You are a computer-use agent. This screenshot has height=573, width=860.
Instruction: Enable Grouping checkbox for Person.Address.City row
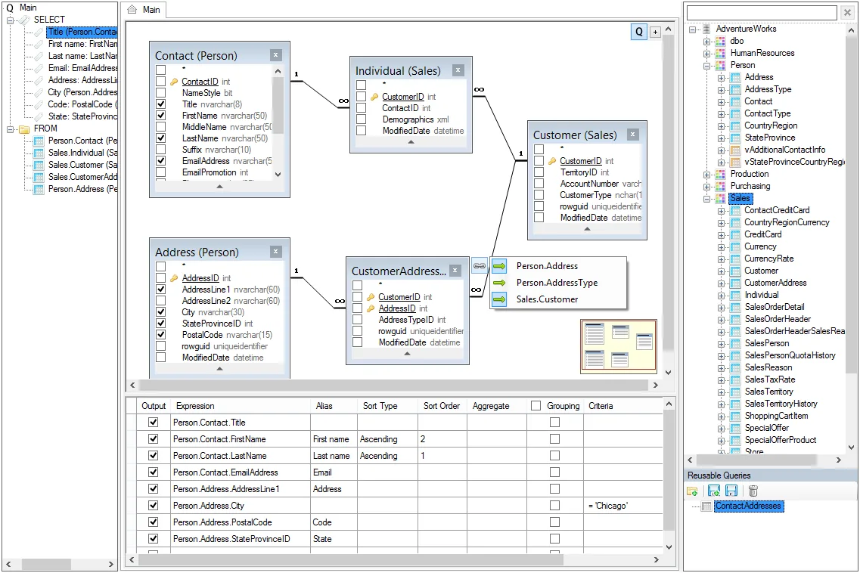pyautogui.click(x=554, y=506)
